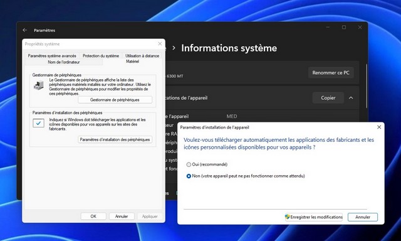Click Enregistrer les modifications button
Screen dimensions: 401x241
[x=314, y=217]
